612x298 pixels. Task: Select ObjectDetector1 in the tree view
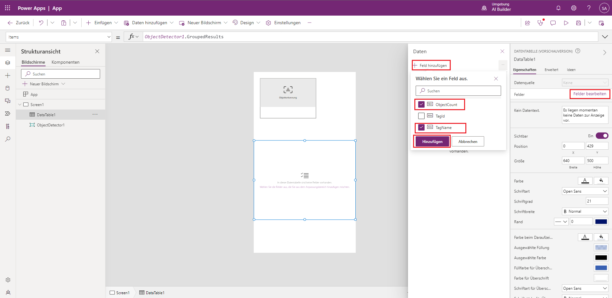(51, 125)
